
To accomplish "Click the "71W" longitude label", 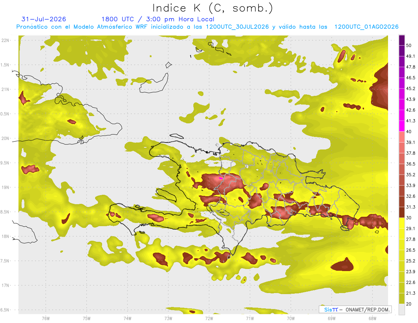I will coord(250,318).
